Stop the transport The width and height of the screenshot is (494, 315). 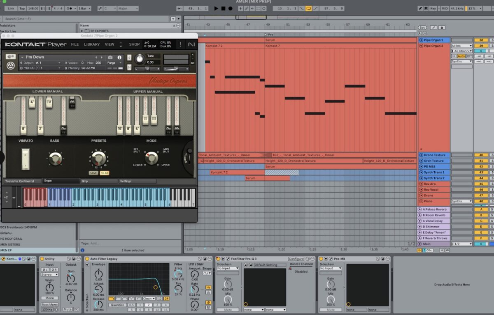224,8
